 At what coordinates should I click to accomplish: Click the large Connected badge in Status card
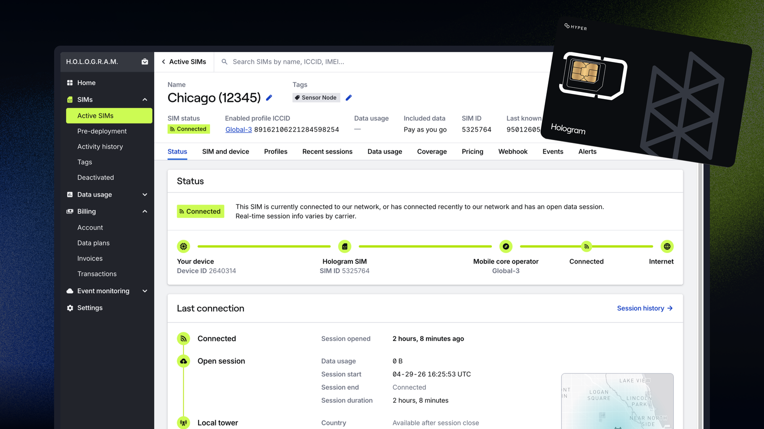click(x=200, y=211)
